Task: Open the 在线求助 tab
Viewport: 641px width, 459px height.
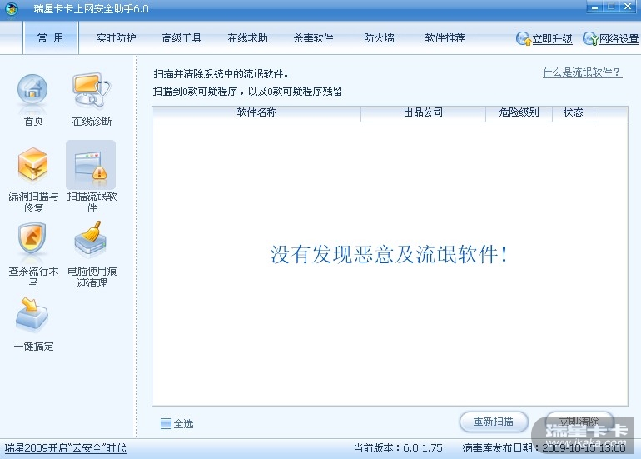Action: click(248, 38)
